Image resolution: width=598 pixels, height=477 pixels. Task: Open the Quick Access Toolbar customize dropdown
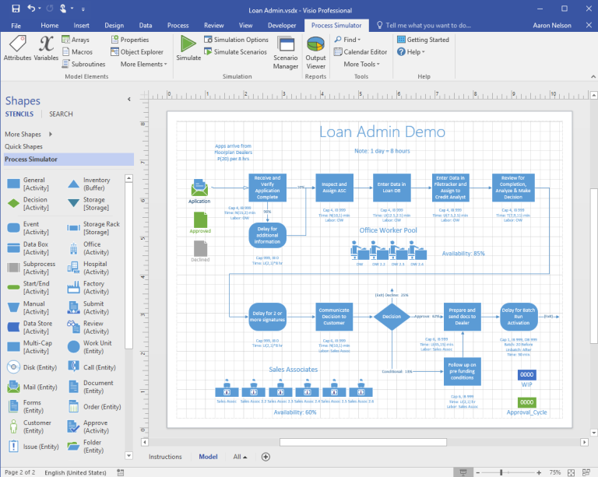coord(83,9)
